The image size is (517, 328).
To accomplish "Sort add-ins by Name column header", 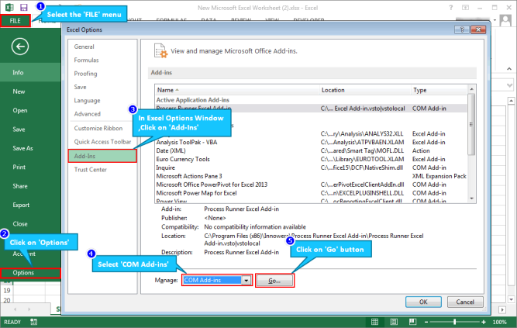I will click(x=236, y=90).
